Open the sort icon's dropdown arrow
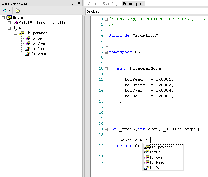Screen dimensions: 208x177 9,11
